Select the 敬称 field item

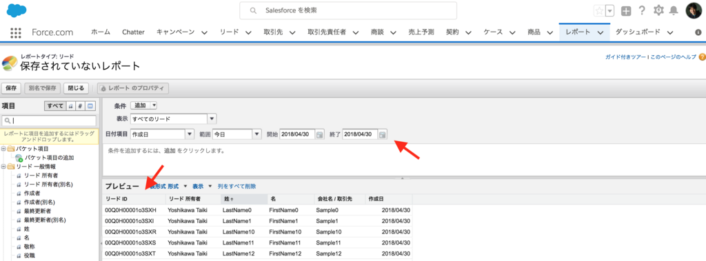click(29, 247)
